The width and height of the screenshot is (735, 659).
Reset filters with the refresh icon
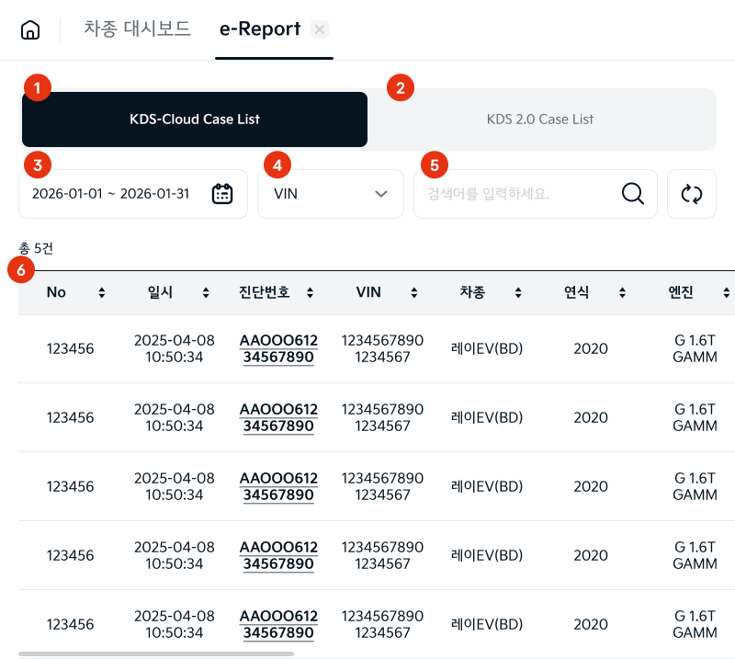coord(692,194)
